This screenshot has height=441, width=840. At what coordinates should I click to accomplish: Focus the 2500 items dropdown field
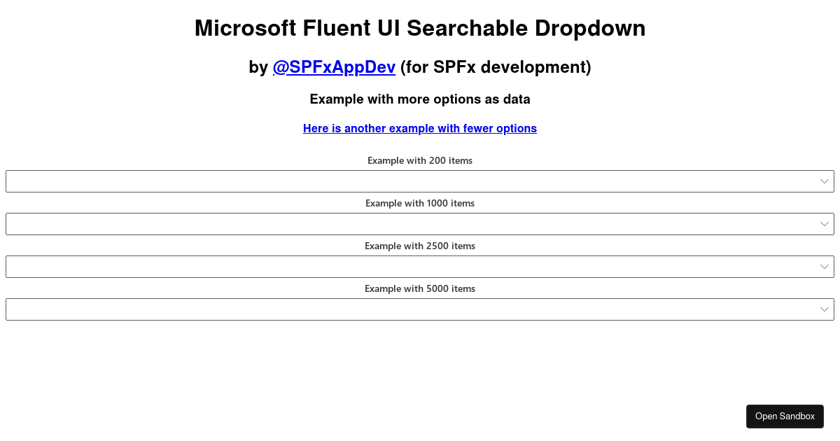420,267
